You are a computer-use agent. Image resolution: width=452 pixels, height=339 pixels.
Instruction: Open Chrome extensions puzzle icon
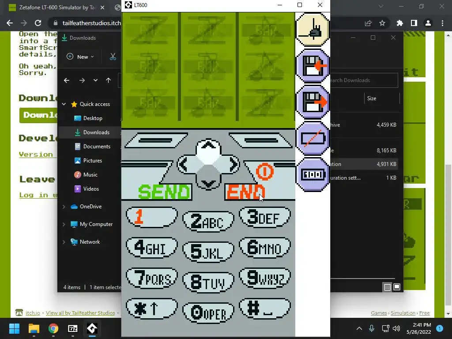click(x=399, y=23)
